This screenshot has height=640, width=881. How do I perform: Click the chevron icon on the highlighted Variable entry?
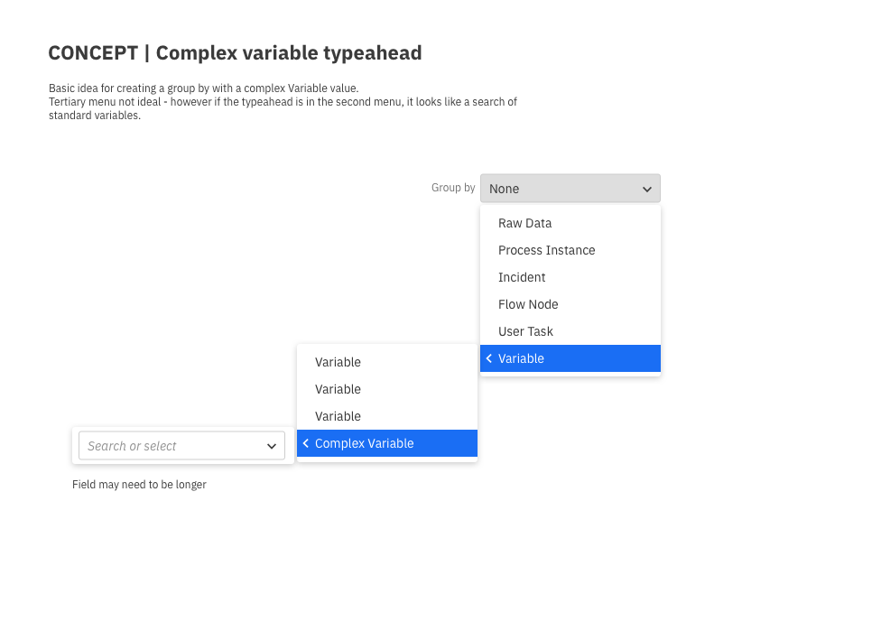pyautogui.click(x=488, y=358)
